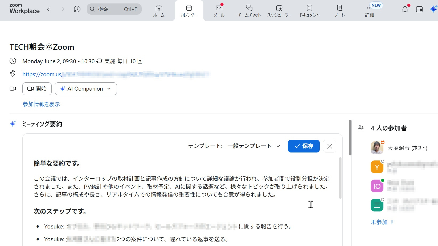Click the 大塚昭彦 (ホスト) name
Viewport: 438px width, 246px height.
[x=407, y=148]
